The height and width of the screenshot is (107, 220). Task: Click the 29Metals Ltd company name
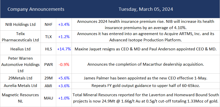[20, 78]
